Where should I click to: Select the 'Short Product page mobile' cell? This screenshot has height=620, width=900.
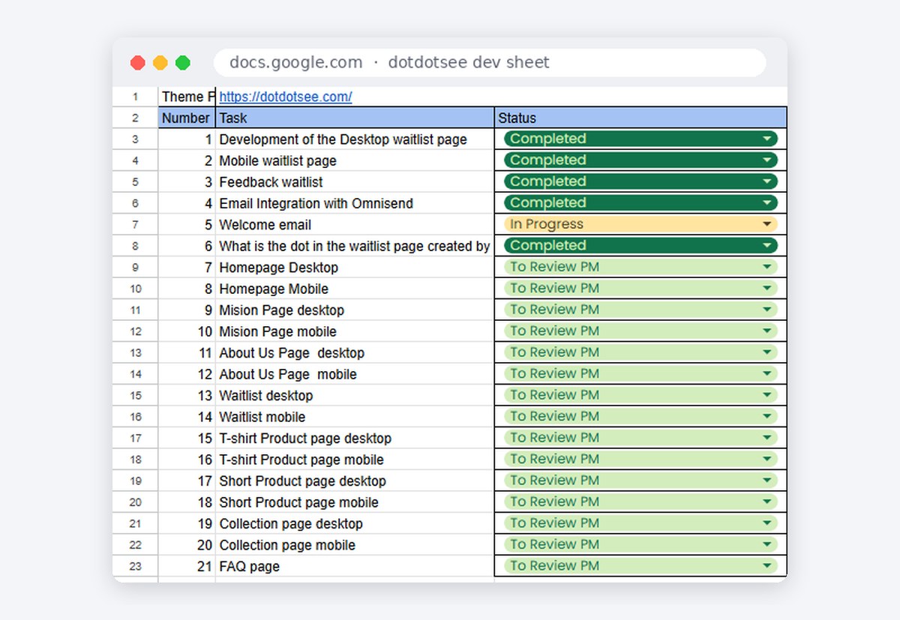[x=355, y=502]
